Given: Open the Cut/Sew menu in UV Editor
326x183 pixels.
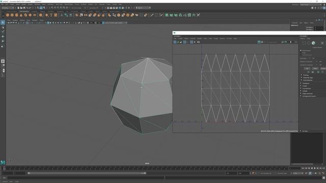Looking at the screenshot, I should pos(193,39).
